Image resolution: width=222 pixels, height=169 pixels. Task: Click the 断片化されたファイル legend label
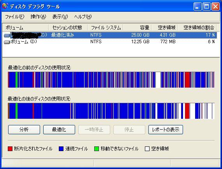(33, 149)
